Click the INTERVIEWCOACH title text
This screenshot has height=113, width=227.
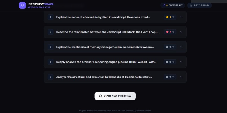(x=41, y=4)
